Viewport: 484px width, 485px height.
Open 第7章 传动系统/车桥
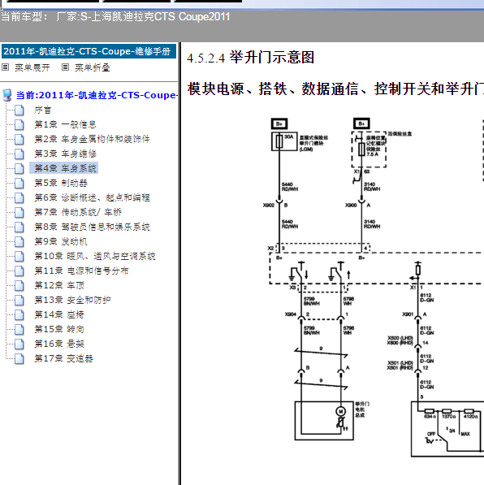tap(78, 212)
